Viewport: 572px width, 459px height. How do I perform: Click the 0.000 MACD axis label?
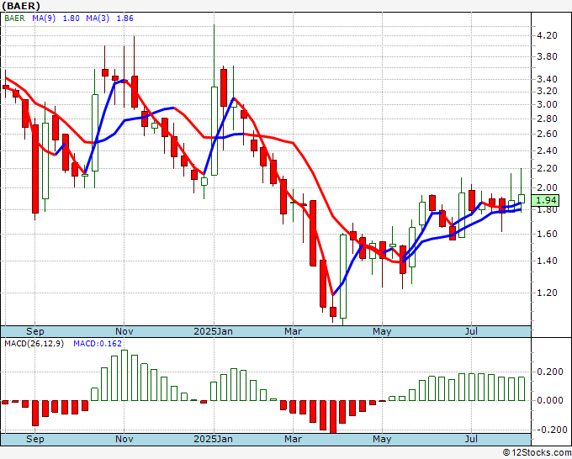(x=550, y=400)
